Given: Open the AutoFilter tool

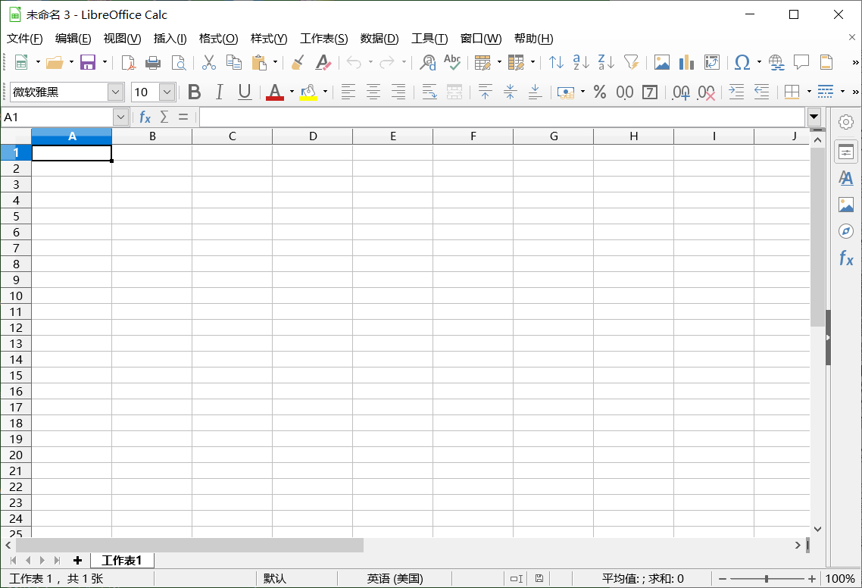Looking at the screenshot, I should (x=632, y=62).
